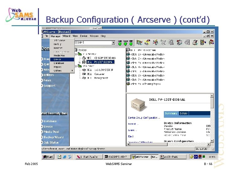
Task: Click the Slot 3 media icon
Action: 128,63
